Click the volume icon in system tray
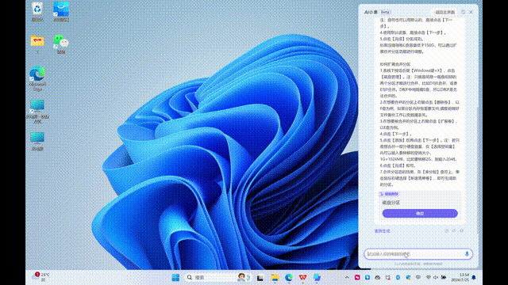 436,278
